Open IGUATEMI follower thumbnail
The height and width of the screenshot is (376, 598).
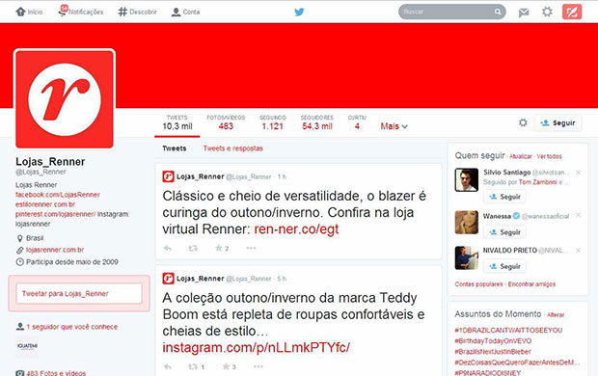[x=27, y=346]
